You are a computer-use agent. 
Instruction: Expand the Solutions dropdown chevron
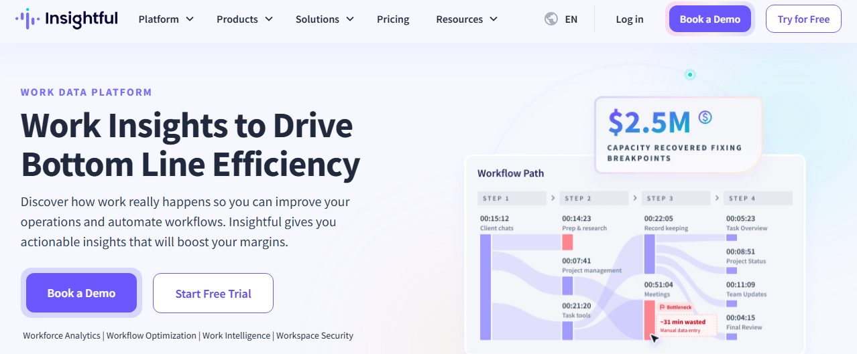pyautogui.click(x=349, y=19)
